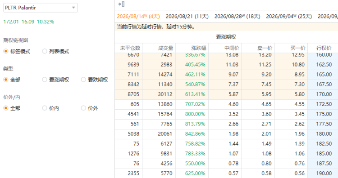Click ask price cell 4.65

[x=266, y=104]
